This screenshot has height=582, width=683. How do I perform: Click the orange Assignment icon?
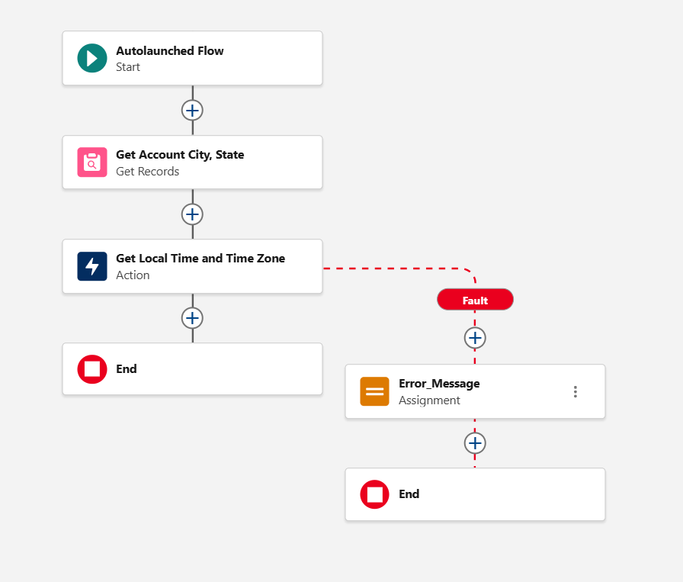374,391
